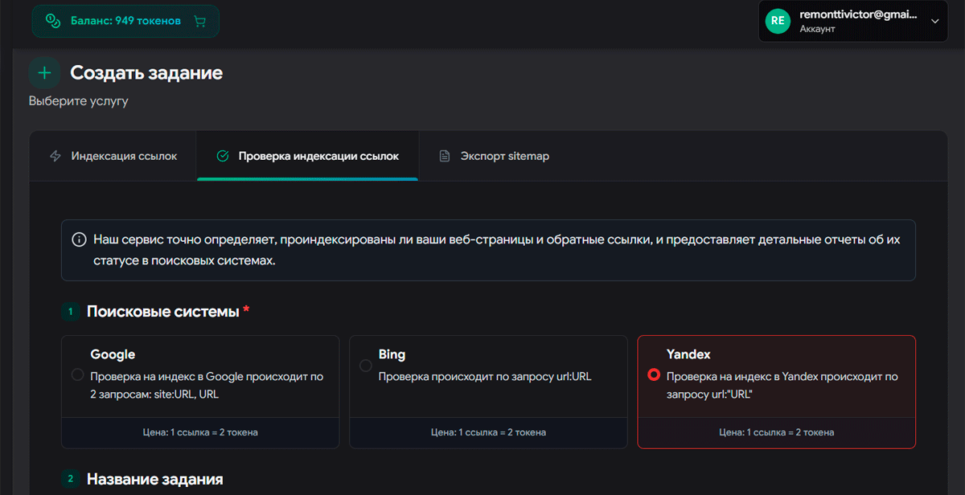Click the checkmark icon on Проверка индексации tab
Image resolution: width=965 pixels, height=495 pixels.
tap(223, 156)
